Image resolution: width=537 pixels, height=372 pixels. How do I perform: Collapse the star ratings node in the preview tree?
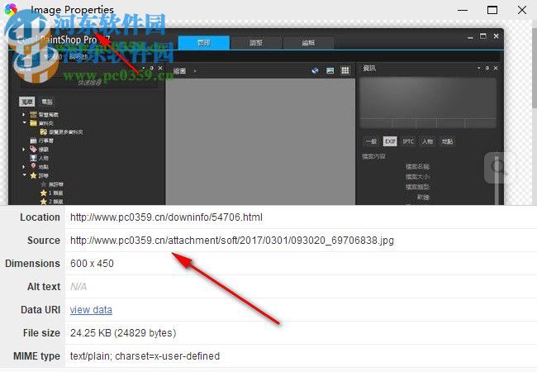24,175
